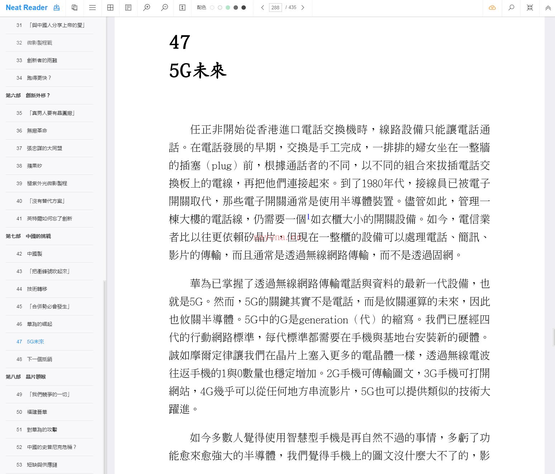Open chapter 43 「把衝鋒號吹起來」
Viewport: 555px width, 474px height.
49,271
